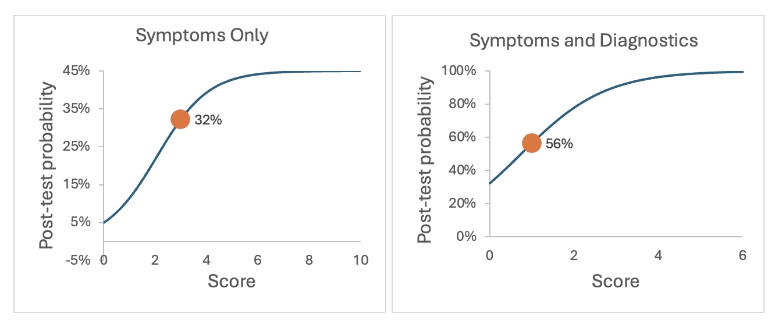Select the Symptoms and Diagnostics vertical axis title
782x324 pixels.
pyautogui.click(x=426, y=160)
